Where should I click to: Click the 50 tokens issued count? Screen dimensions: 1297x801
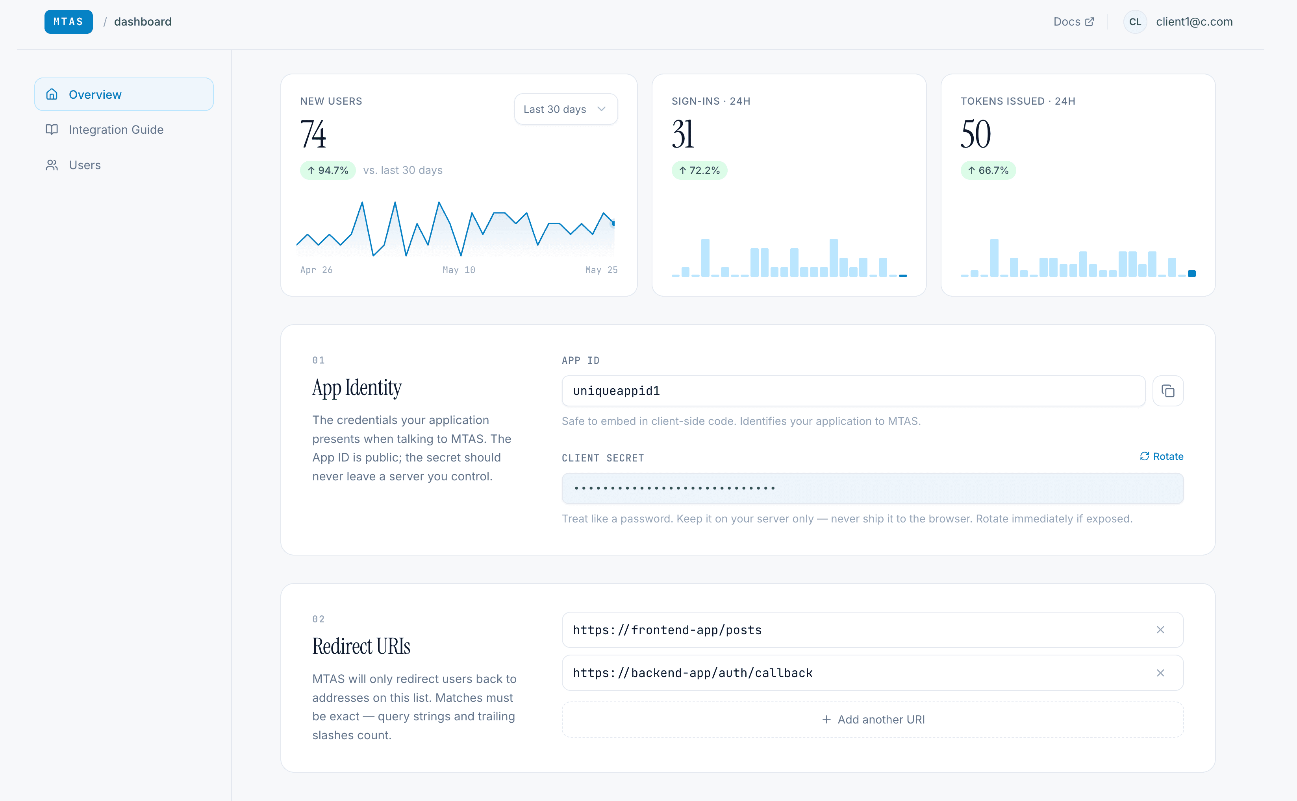975,135
